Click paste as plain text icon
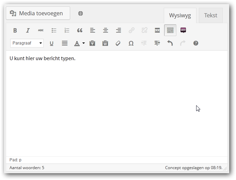 click(92, 43)
